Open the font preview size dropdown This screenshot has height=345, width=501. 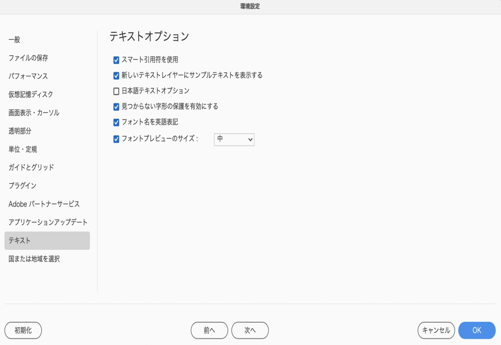click(234, 139)
